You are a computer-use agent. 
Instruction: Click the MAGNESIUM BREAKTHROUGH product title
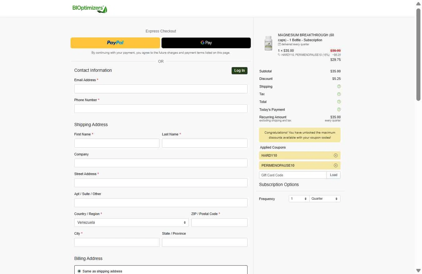coord(306,37)
